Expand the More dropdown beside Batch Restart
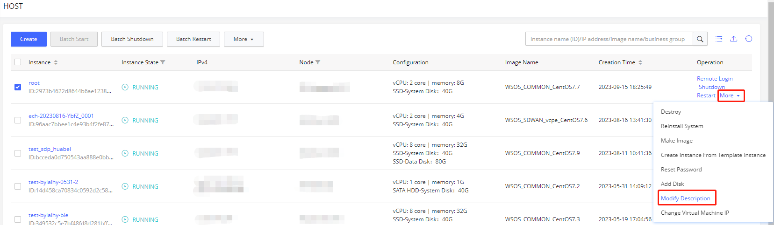The image size is (774, 225). pos(244,39)
